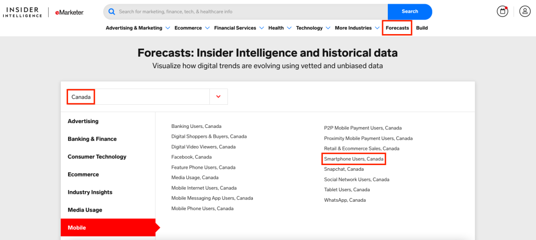
Task: Open P2P Mobile Payment Users, Canada
Action: coord(363,128)
